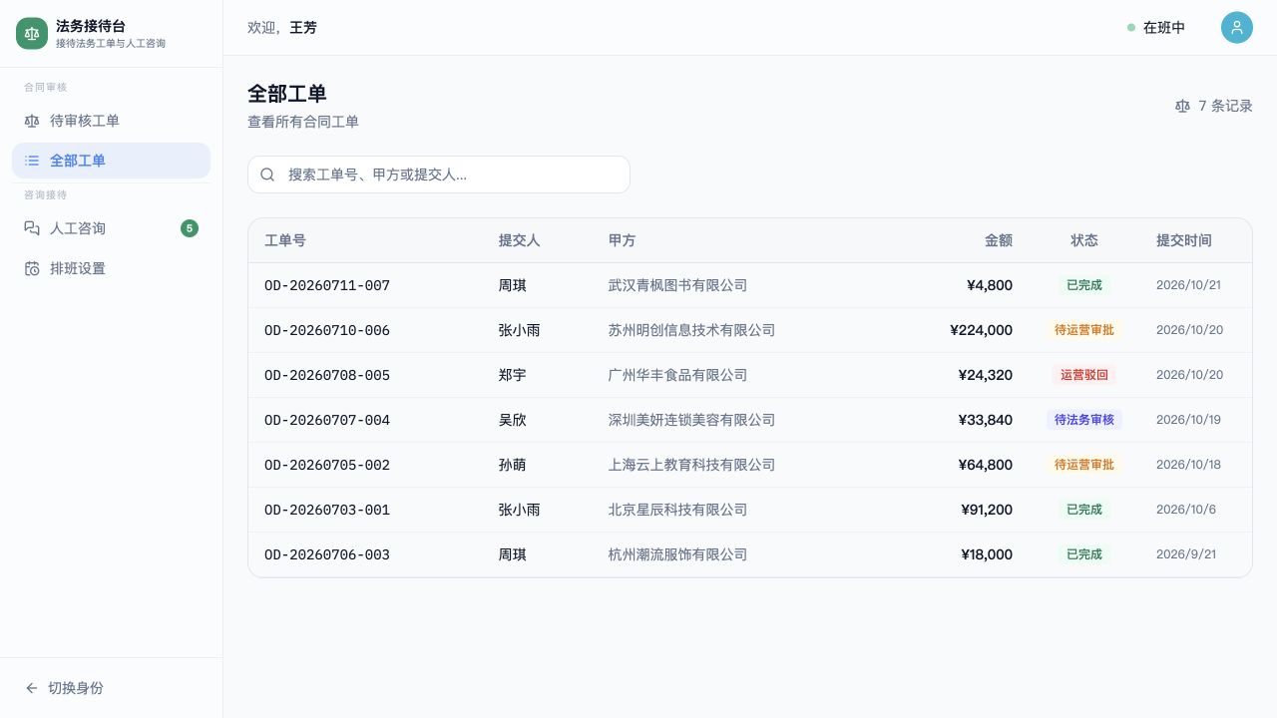Click the chat bubbles icon beside 人工咨询
The height and width of the screenshot is (718, 1277).
point(32,228)
